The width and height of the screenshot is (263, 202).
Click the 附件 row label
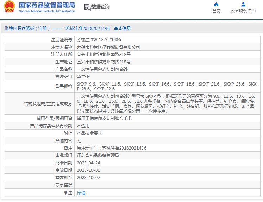(68, 133)
